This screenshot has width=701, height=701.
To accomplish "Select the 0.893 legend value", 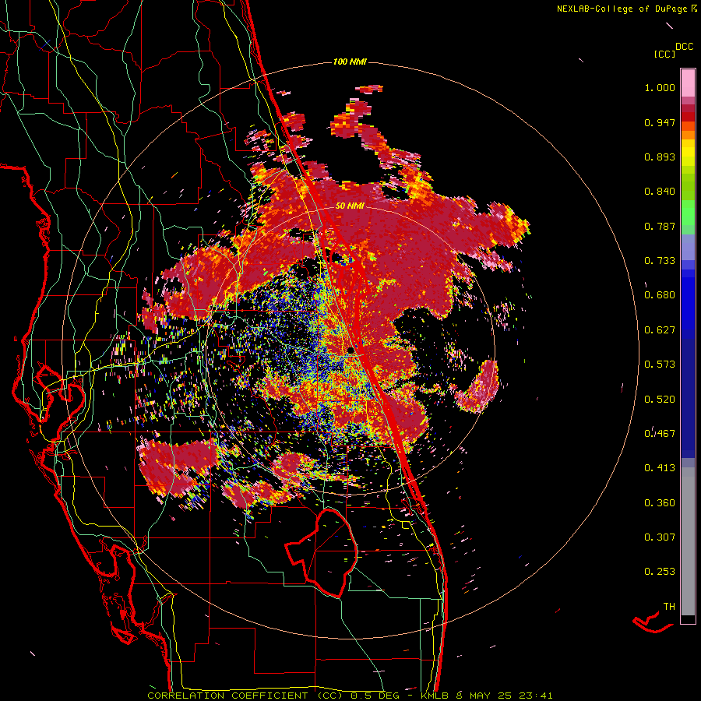I will click(x=660, y=157).
